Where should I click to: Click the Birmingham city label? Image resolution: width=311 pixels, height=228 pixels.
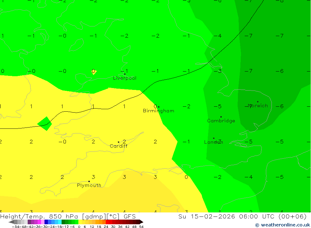coord(159,111)
